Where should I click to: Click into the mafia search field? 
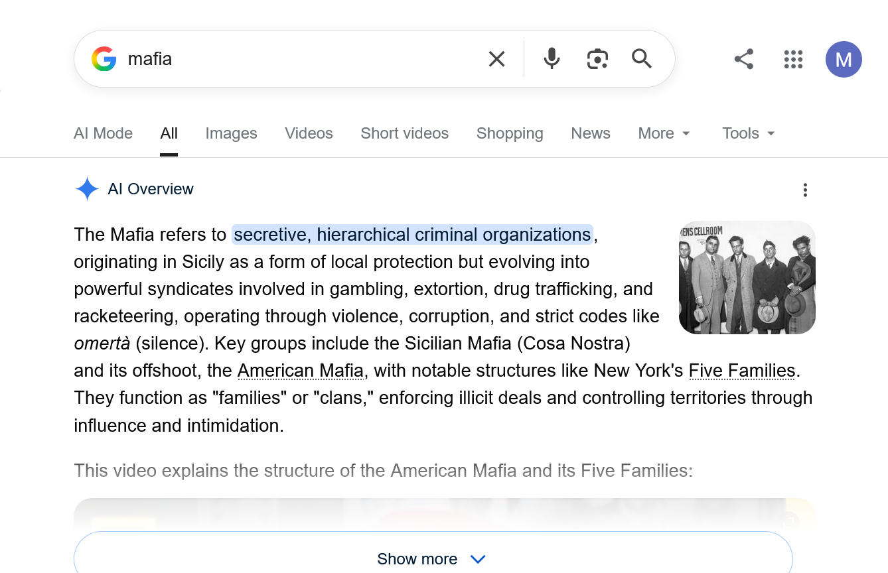299,59
